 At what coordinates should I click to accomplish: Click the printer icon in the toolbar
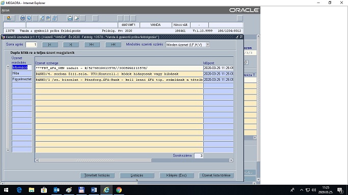(22, 18)
